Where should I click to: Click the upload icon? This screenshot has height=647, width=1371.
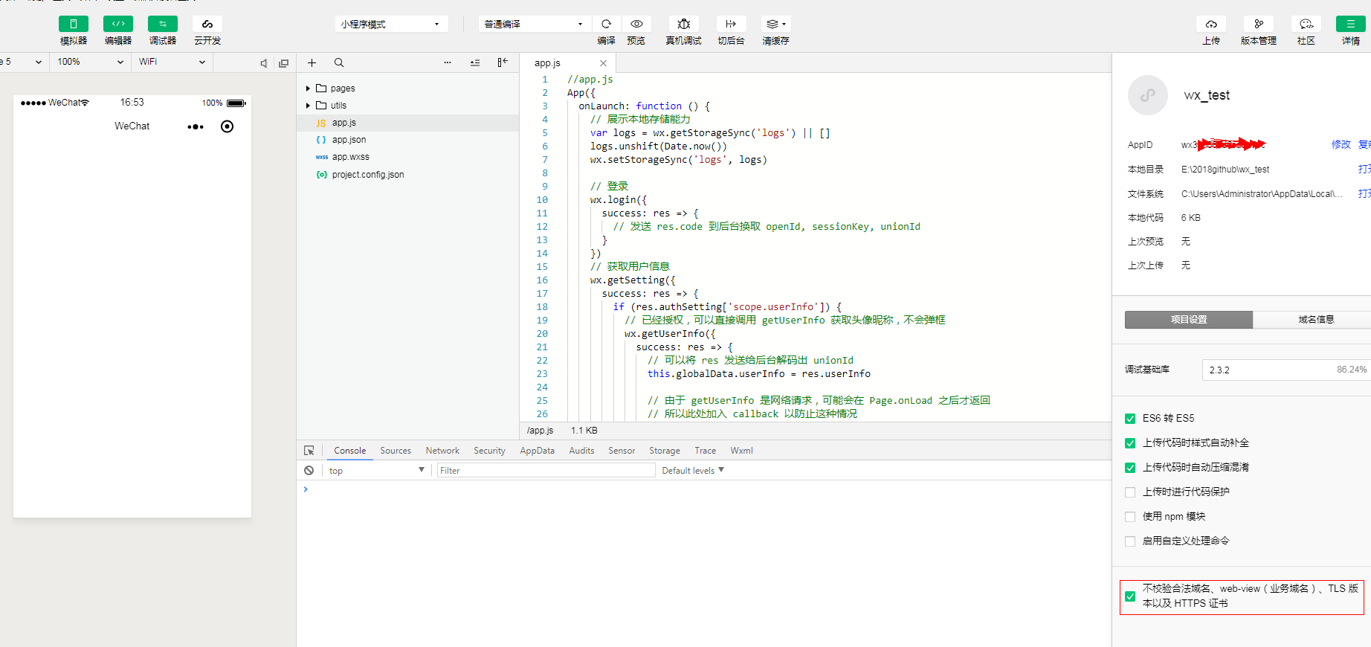coord(1211,24)
